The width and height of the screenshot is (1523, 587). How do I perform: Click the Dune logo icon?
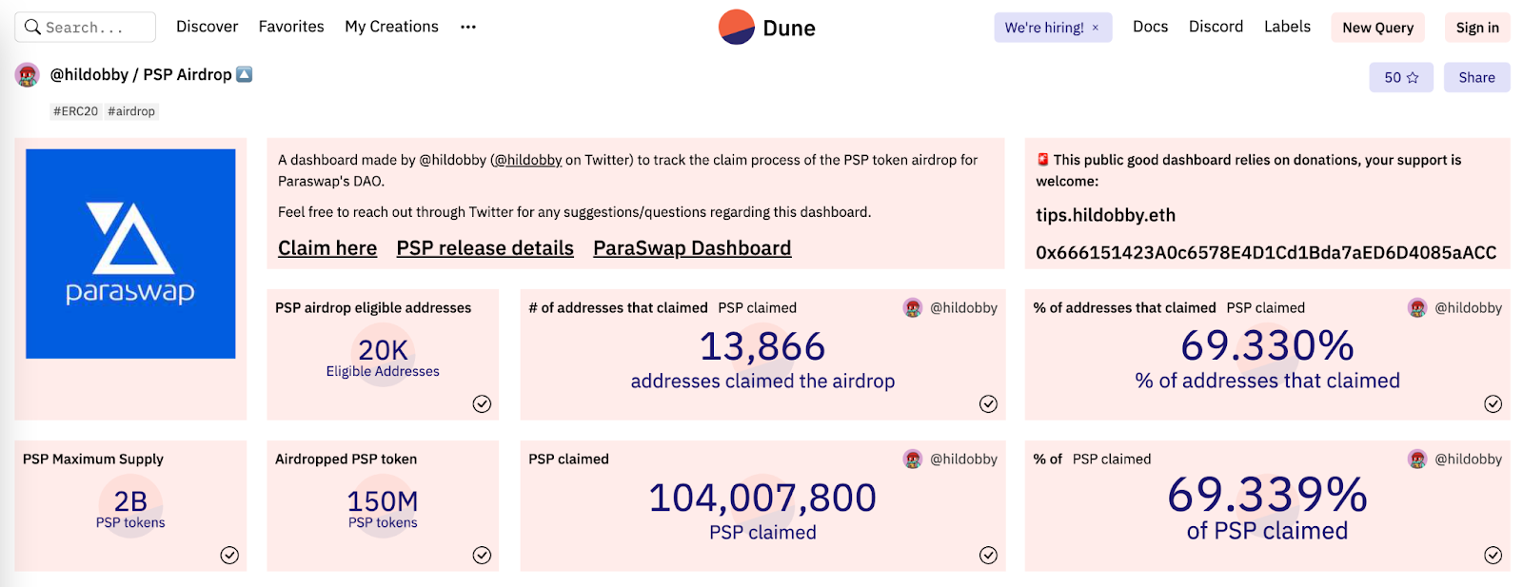tap(736, 28)
